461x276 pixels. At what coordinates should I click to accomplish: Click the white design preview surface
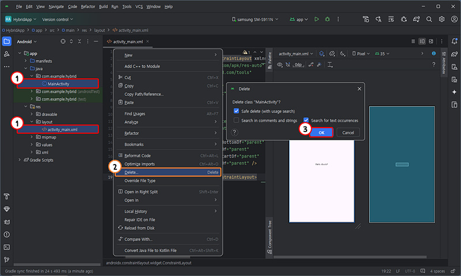click(x=322, y=181)
